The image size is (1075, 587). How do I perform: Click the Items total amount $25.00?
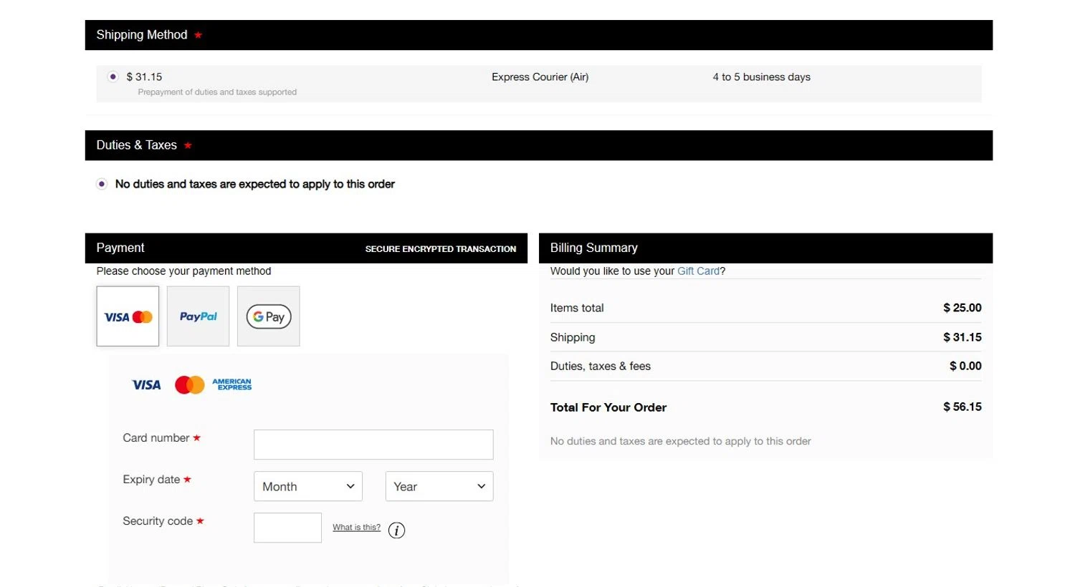point(962,308)
